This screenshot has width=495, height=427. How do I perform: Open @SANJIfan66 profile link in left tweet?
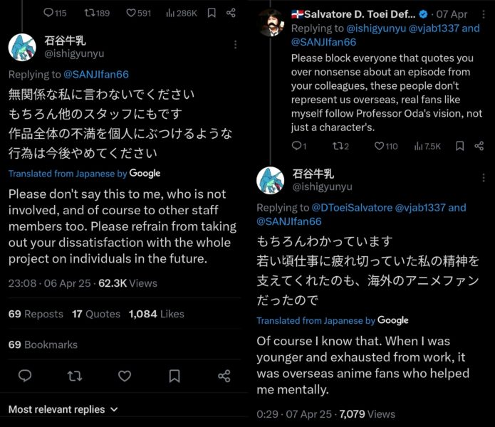coord(96,75)
